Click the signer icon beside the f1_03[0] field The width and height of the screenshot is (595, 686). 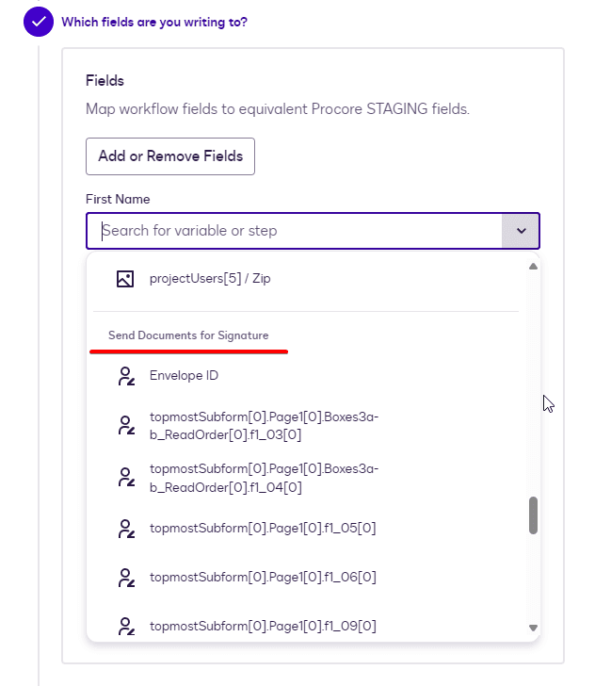pos(125,425)
